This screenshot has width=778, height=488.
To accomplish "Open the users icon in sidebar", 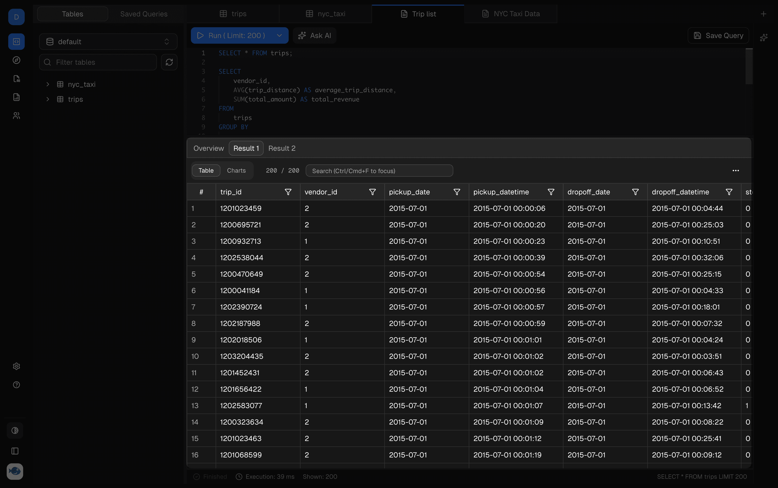I will (16, 116).
